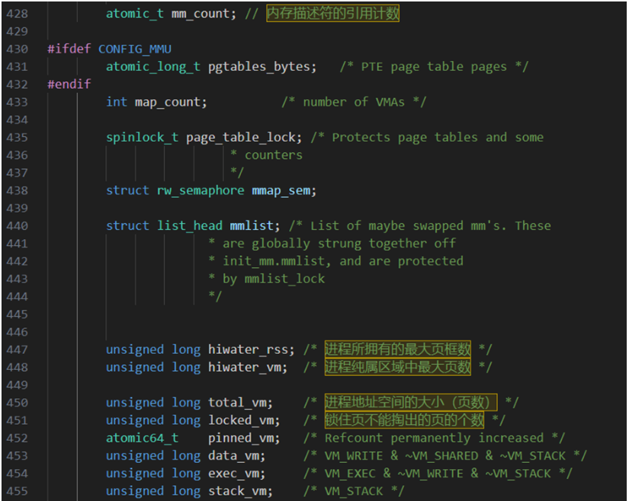Click line number 440 in the gutter
The height and width of the screenshot is (501, 629).
18,226
